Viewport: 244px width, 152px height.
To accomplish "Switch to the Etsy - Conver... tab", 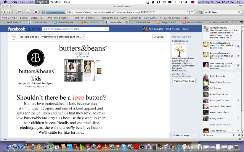I will (x=91, y=22).
